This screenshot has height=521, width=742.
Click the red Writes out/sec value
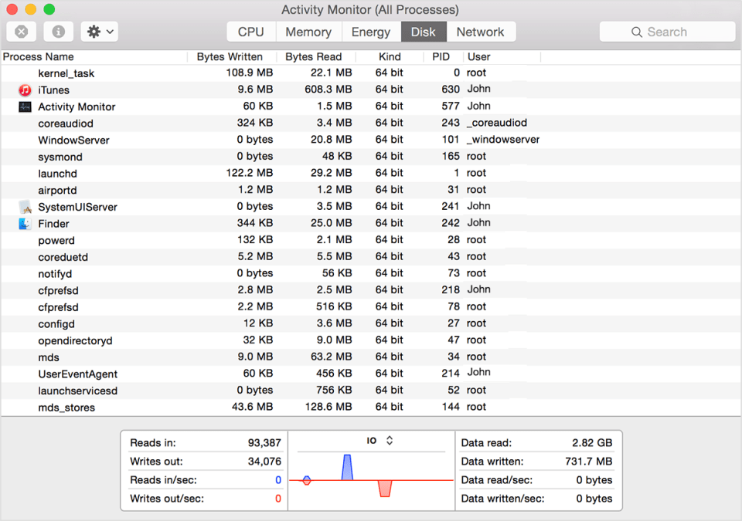point(277,498)
